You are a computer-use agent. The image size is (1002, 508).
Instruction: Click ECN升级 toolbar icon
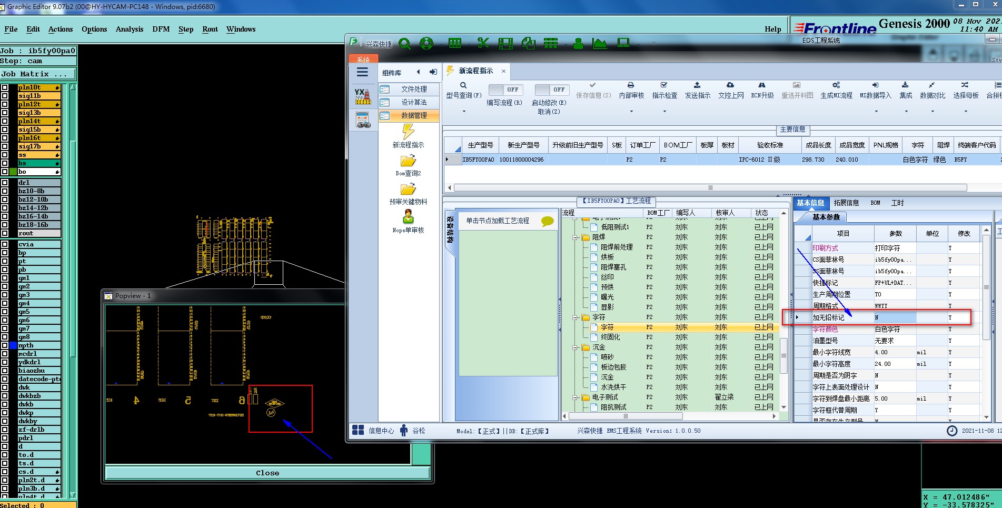(x=762, y=85)
